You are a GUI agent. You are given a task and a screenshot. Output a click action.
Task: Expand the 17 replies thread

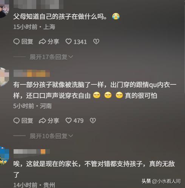click(51, 57)
